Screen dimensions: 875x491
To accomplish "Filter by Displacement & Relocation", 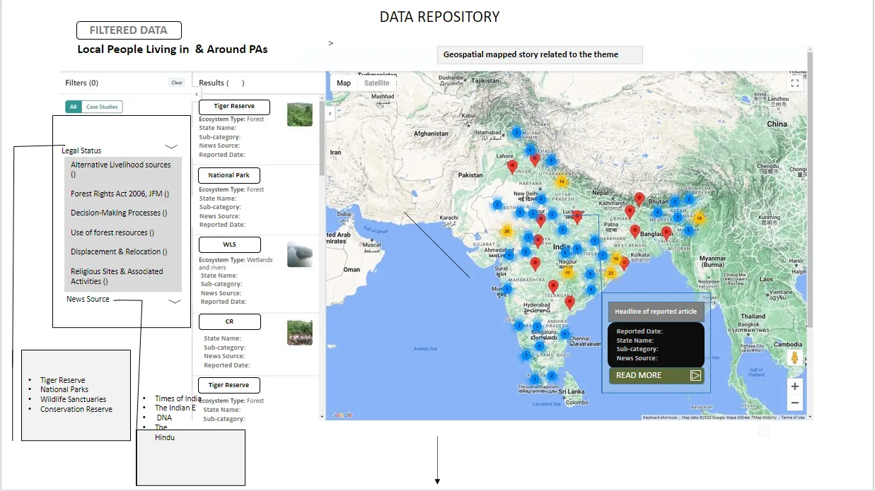I will click(x=119, y=252).
